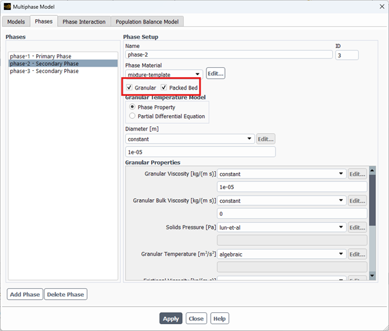
Task: Select phase-3 Secondary Phase in list
Action: (x=44, y=71)
